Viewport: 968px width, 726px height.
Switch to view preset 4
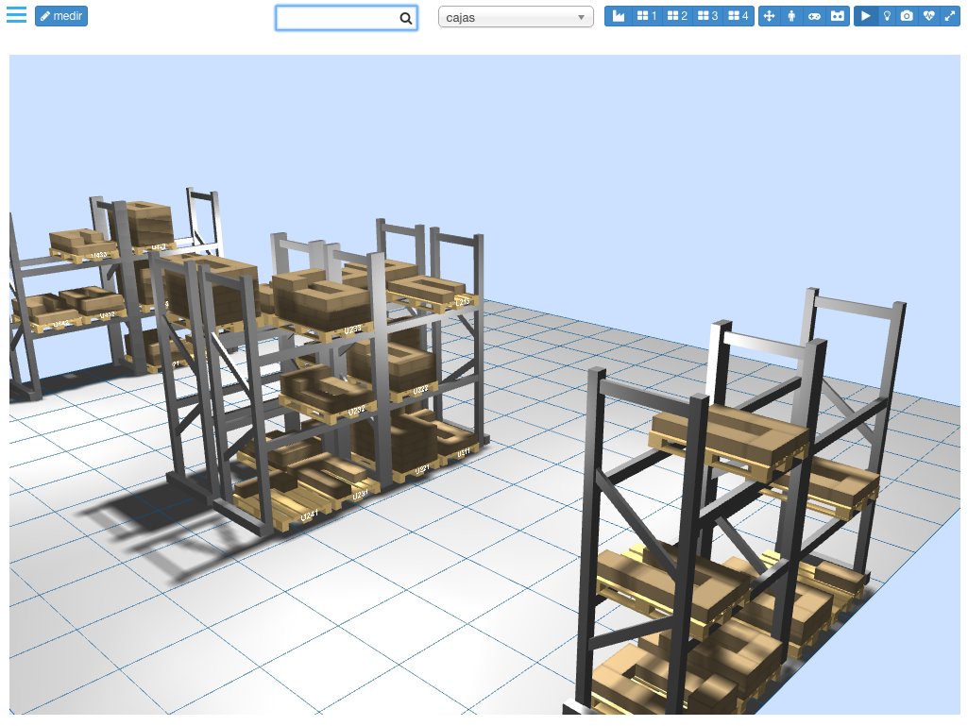coord(739,17)
